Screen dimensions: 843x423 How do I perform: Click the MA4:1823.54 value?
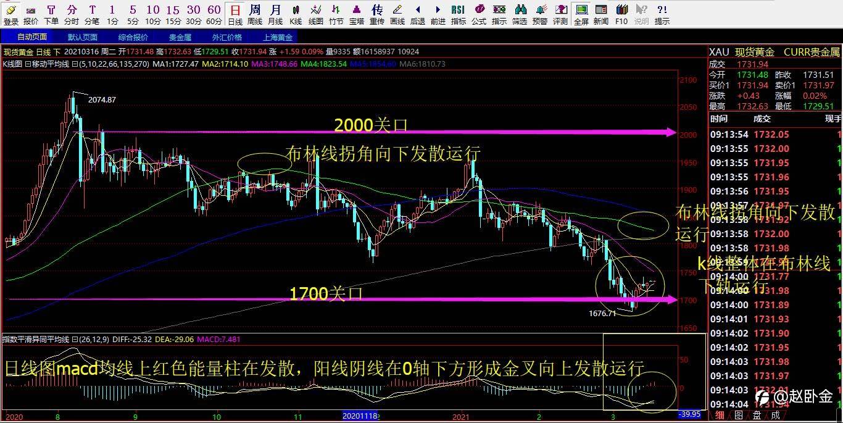(324, 64)
